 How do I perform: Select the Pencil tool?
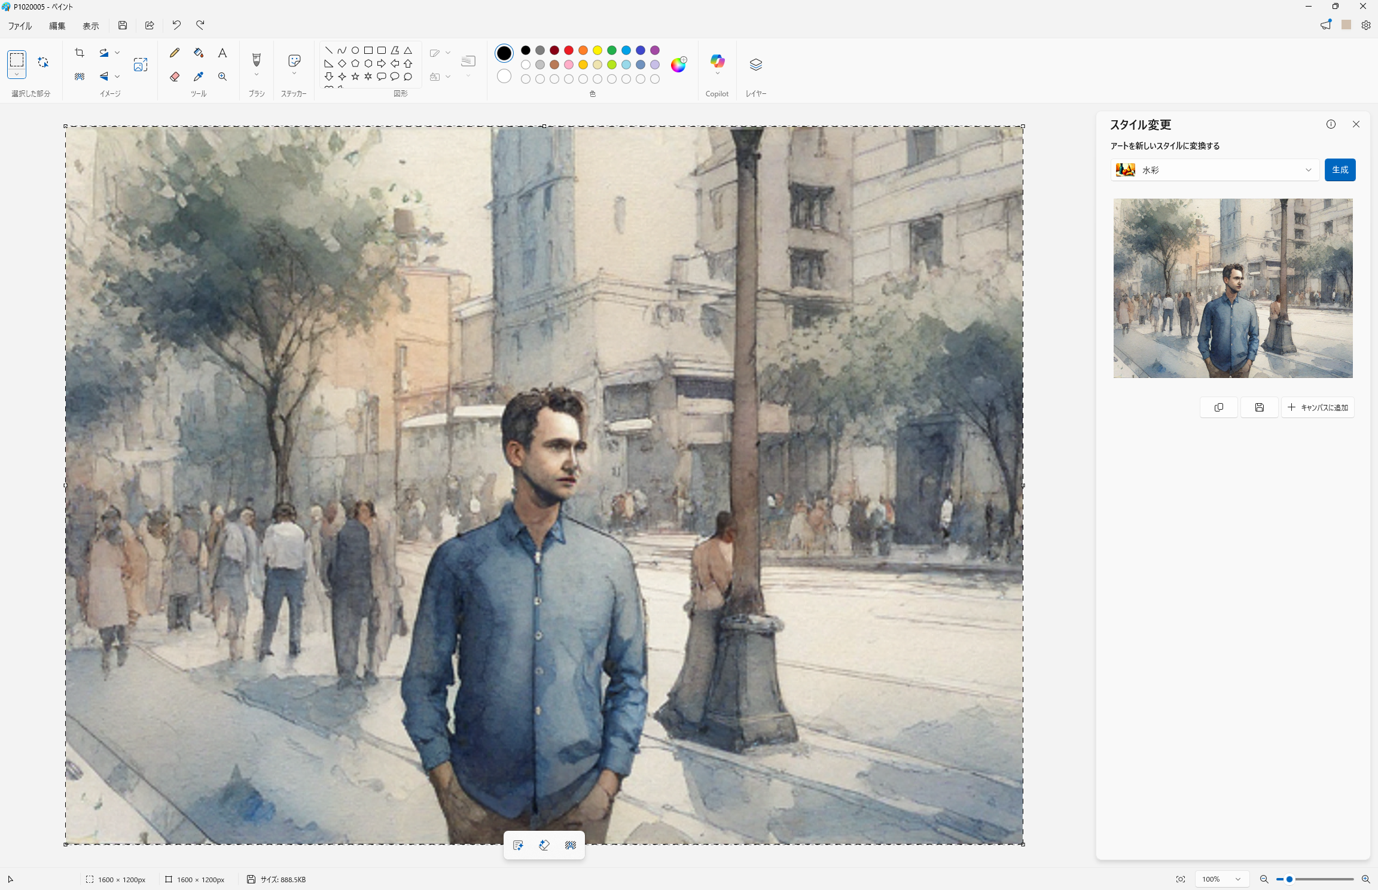tap(174, 53)
